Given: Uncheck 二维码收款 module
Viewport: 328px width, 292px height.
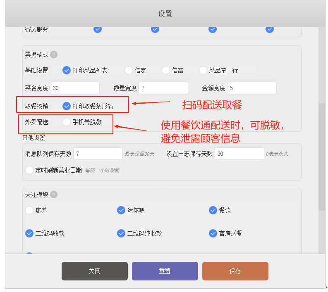Looking at the screenshot, I should click(29, 233).
